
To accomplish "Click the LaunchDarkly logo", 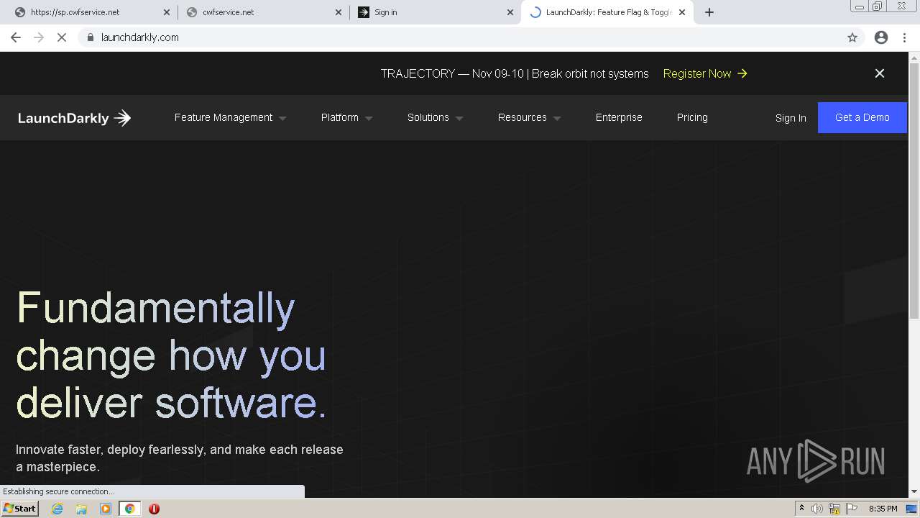I will tap(74, 118).
